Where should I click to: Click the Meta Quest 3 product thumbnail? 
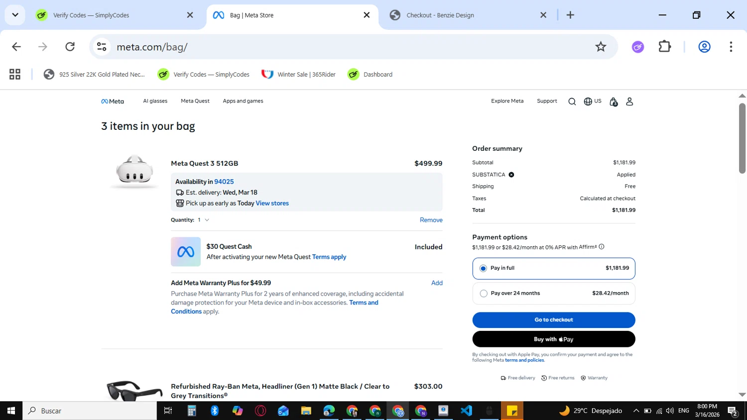134,172
